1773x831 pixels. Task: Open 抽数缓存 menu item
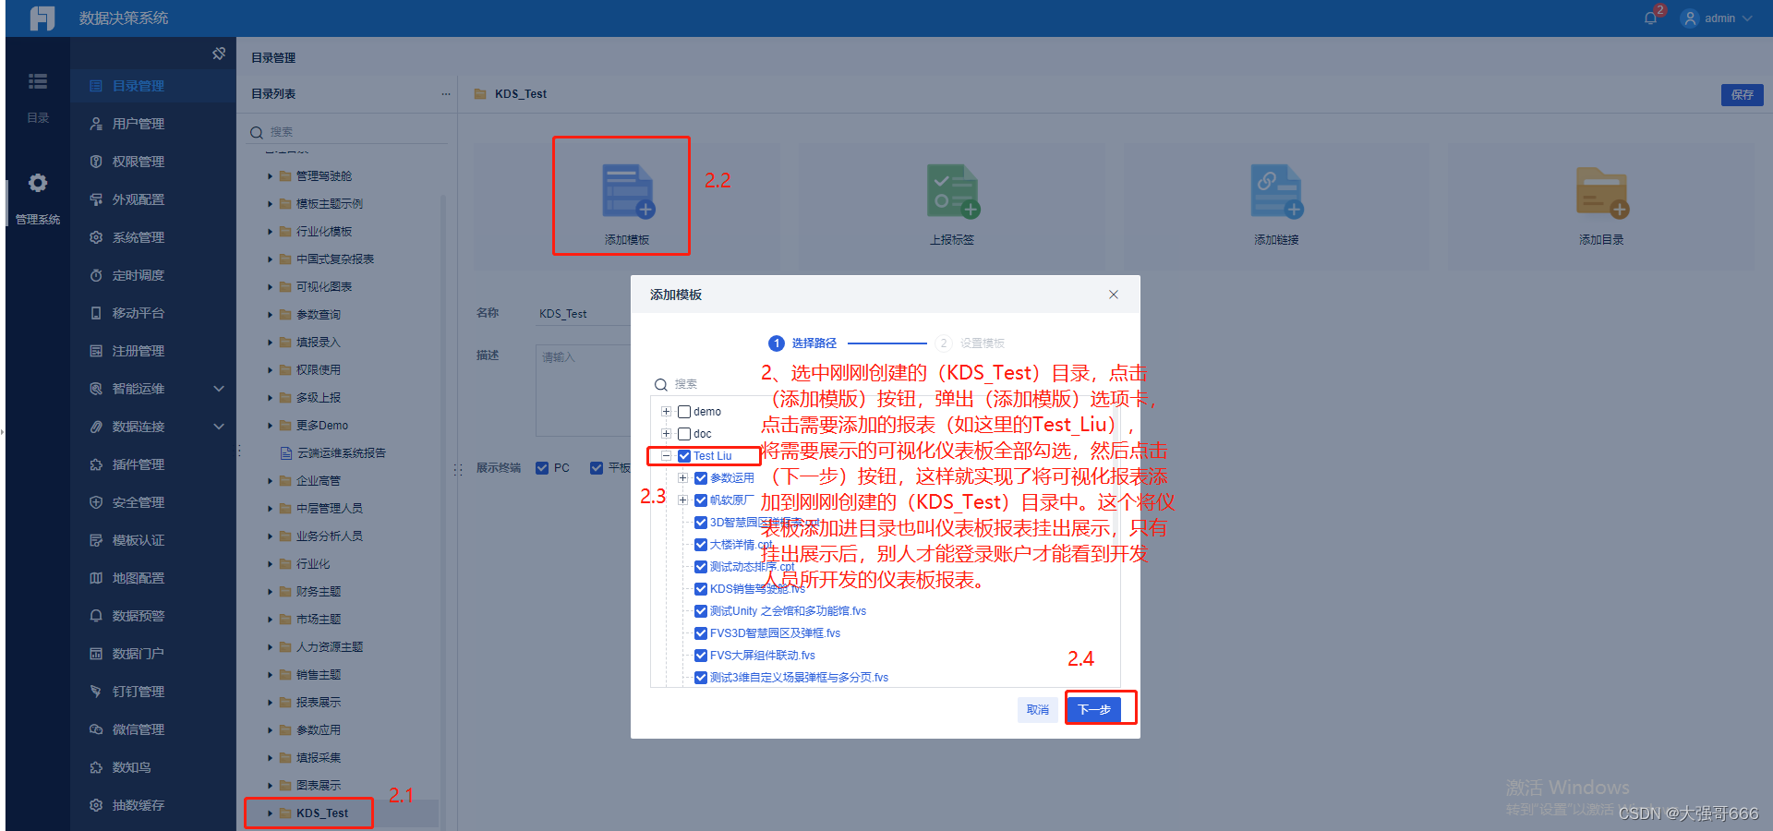pyautogui.click(x=153, y=805)
